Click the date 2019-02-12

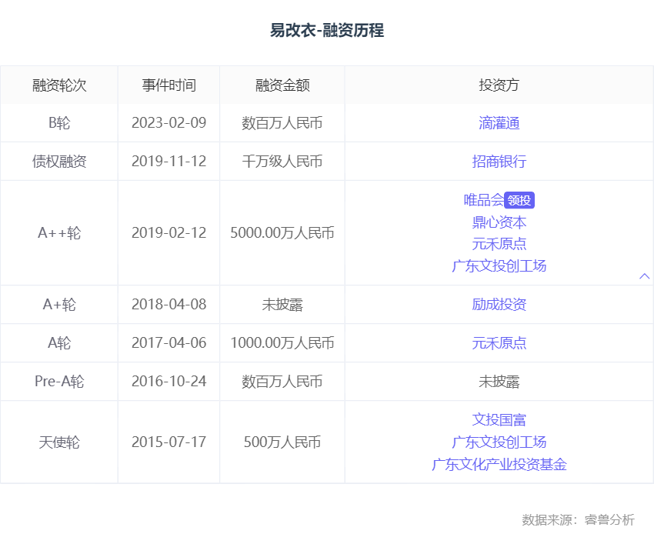click(x=169, y=233)
